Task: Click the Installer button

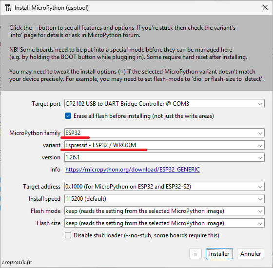Action: pyautogui.click(x=219, y=254)
